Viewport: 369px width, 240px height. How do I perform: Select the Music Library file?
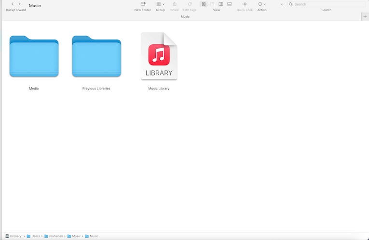159,57
